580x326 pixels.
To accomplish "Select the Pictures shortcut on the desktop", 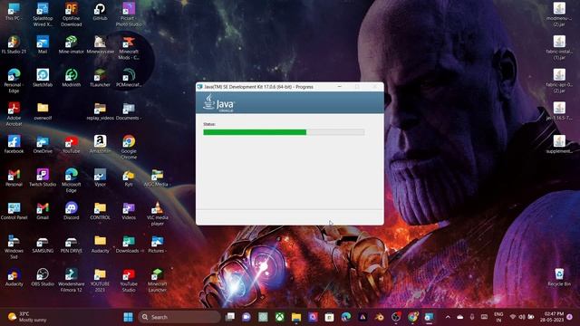I will point(157,244).
